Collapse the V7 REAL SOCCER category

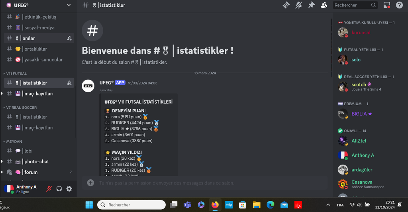21,108
